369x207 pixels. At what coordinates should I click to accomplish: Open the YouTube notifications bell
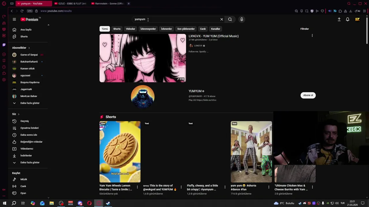pos(348,19)
